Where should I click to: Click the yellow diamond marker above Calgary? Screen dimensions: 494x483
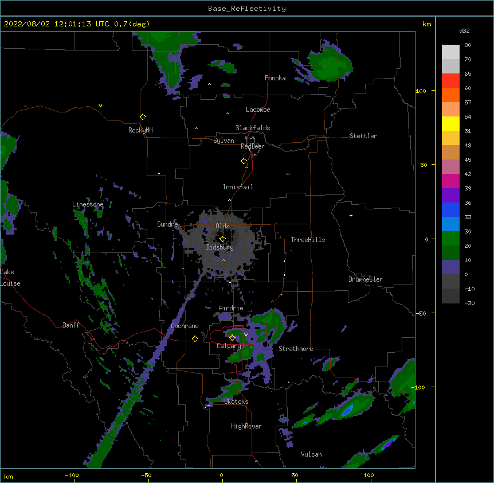(x=232, y=338)
